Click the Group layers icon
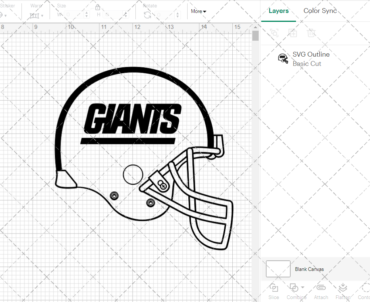 coord(274,33)
